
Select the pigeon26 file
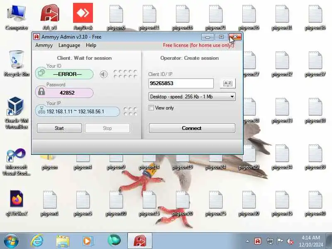(249, 18)
